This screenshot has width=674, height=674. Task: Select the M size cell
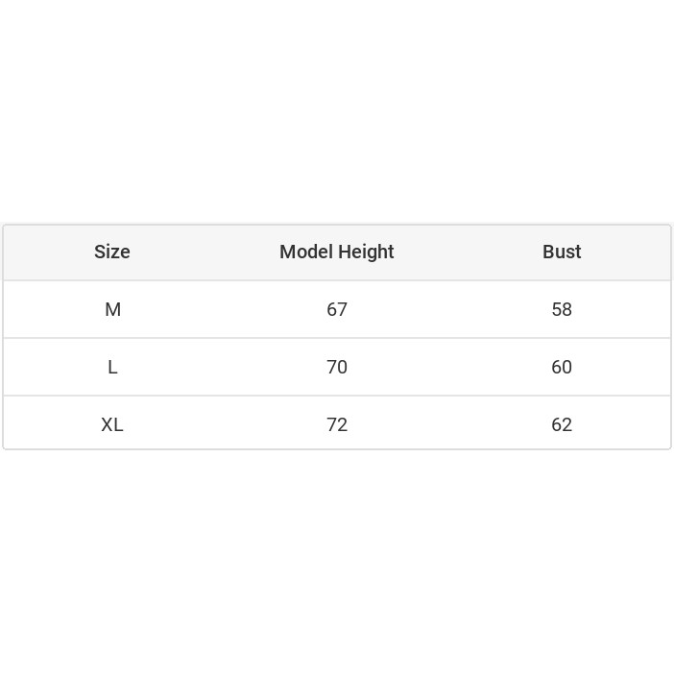coord(112,309)
